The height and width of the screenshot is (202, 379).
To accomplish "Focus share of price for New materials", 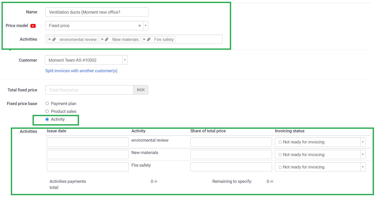I will (231, 155).
